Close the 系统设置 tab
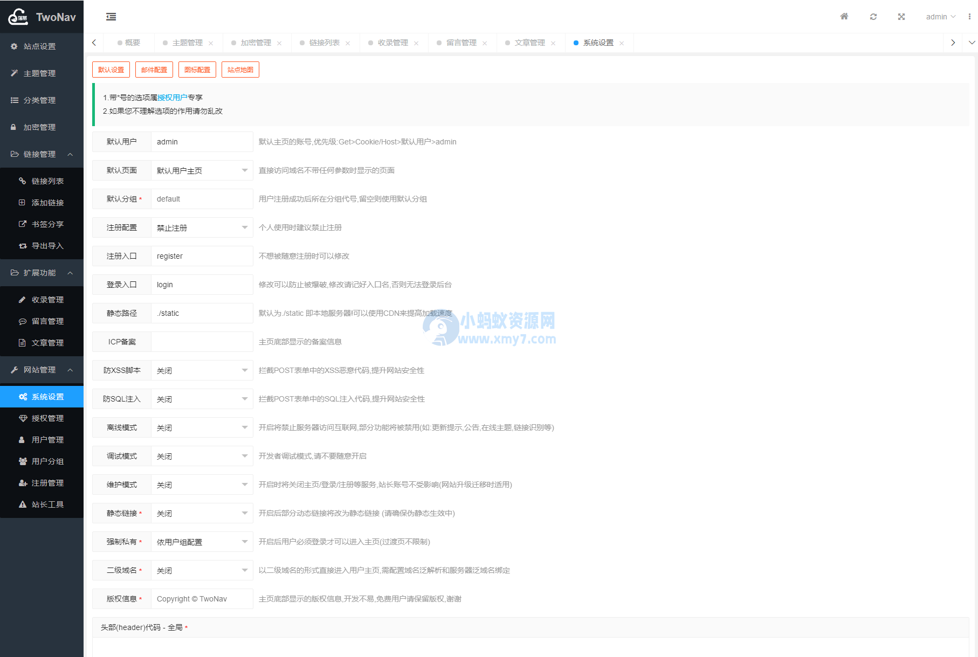 pyautogui.click(x=622, y=43)
